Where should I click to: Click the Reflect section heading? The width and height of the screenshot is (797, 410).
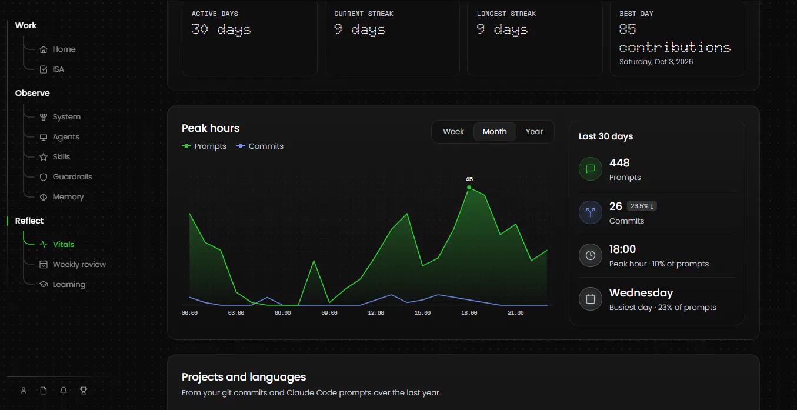click(x=29, y=221)
